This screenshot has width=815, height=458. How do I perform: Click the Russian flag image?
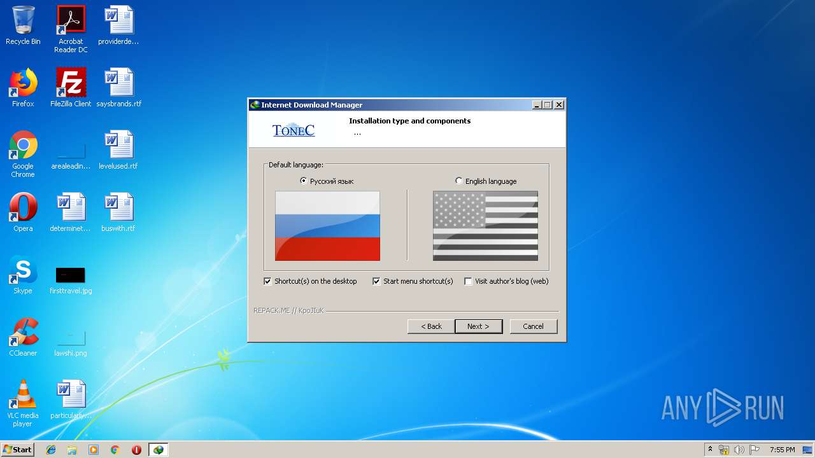point(327,226)
